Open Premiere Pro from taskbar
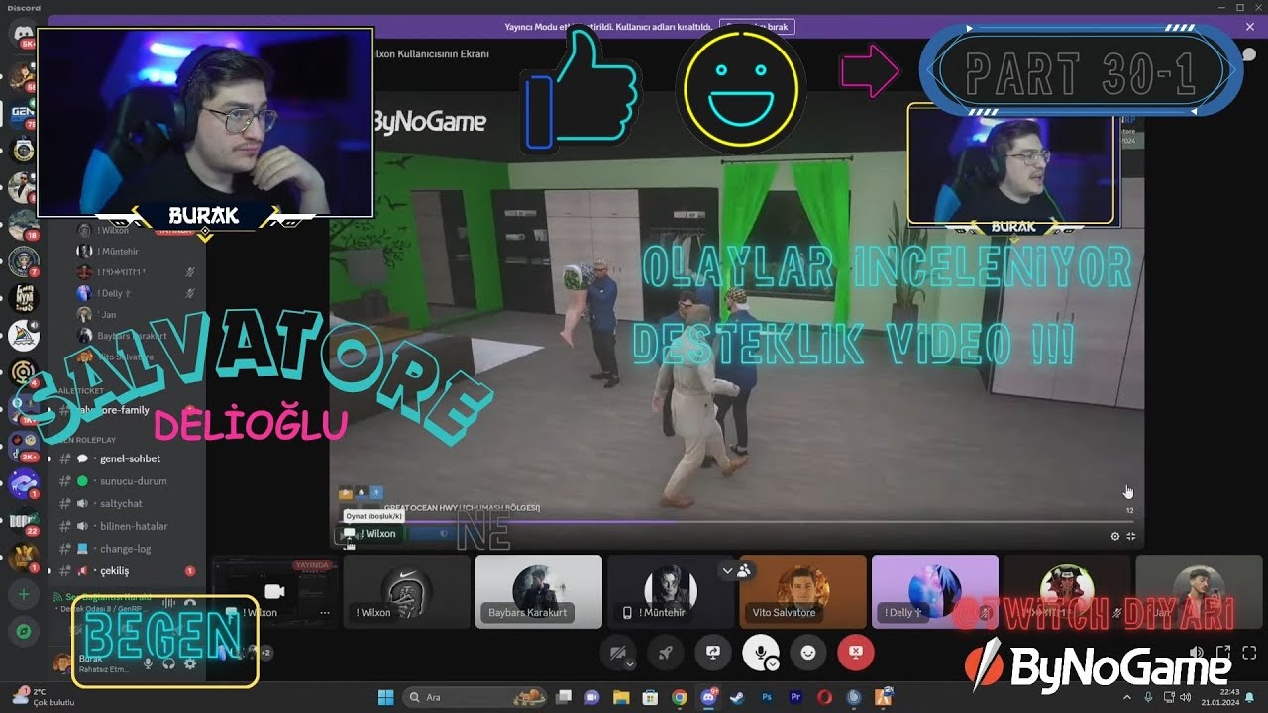Image resolution: width=1268 pixels, height=713 pixels. (x=795, y=697)
